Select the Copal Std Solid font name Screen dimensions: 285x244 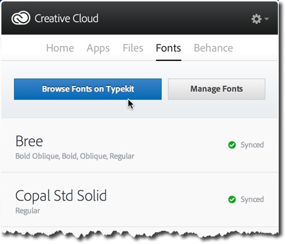coord(61,196)
